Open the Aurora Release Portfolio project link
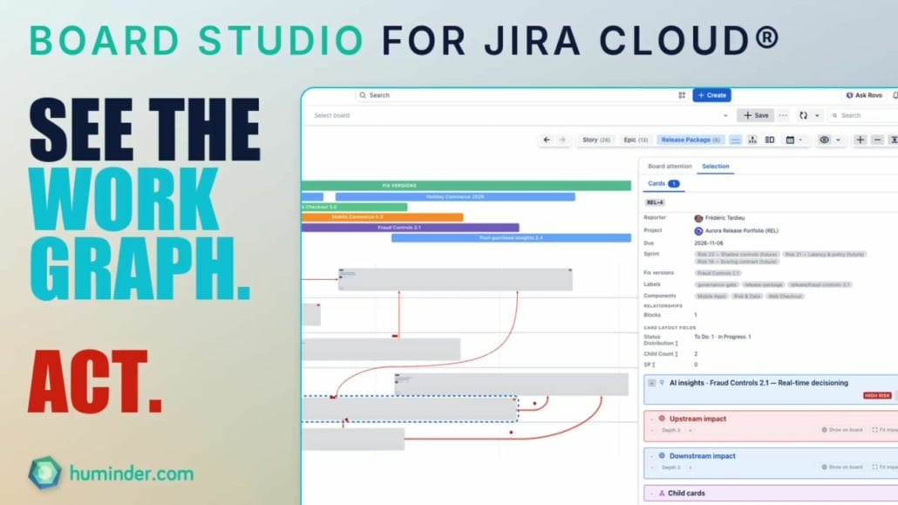This screenshot has width=898, height=505. [x=742, y=231]
